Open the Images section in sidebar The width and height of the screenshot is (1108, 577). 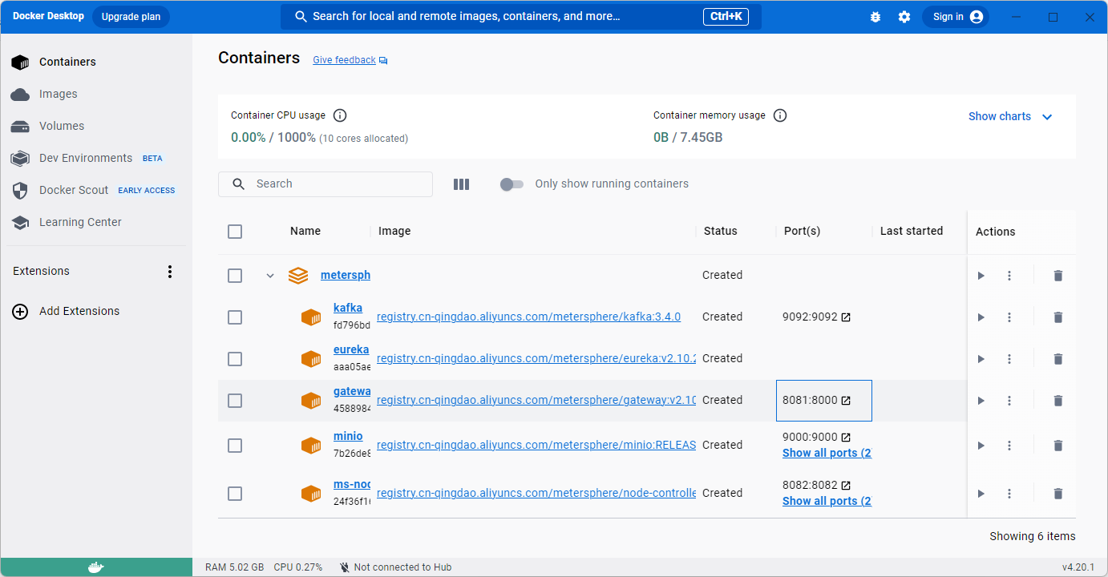coord(57,94)
